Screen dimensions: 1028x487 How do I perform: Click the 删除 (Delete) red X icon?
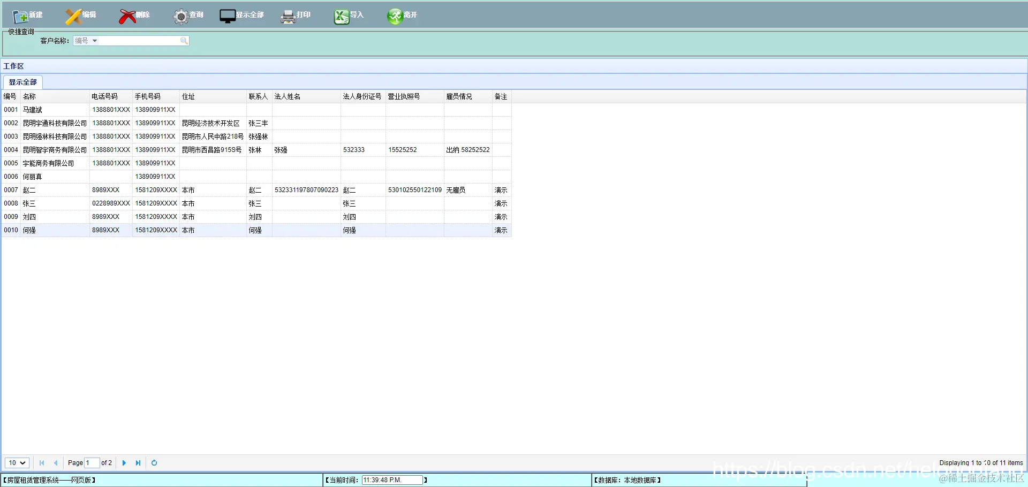[x=127, y=17]
